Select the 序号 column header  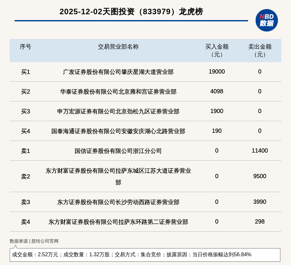[x=25, y=47]
